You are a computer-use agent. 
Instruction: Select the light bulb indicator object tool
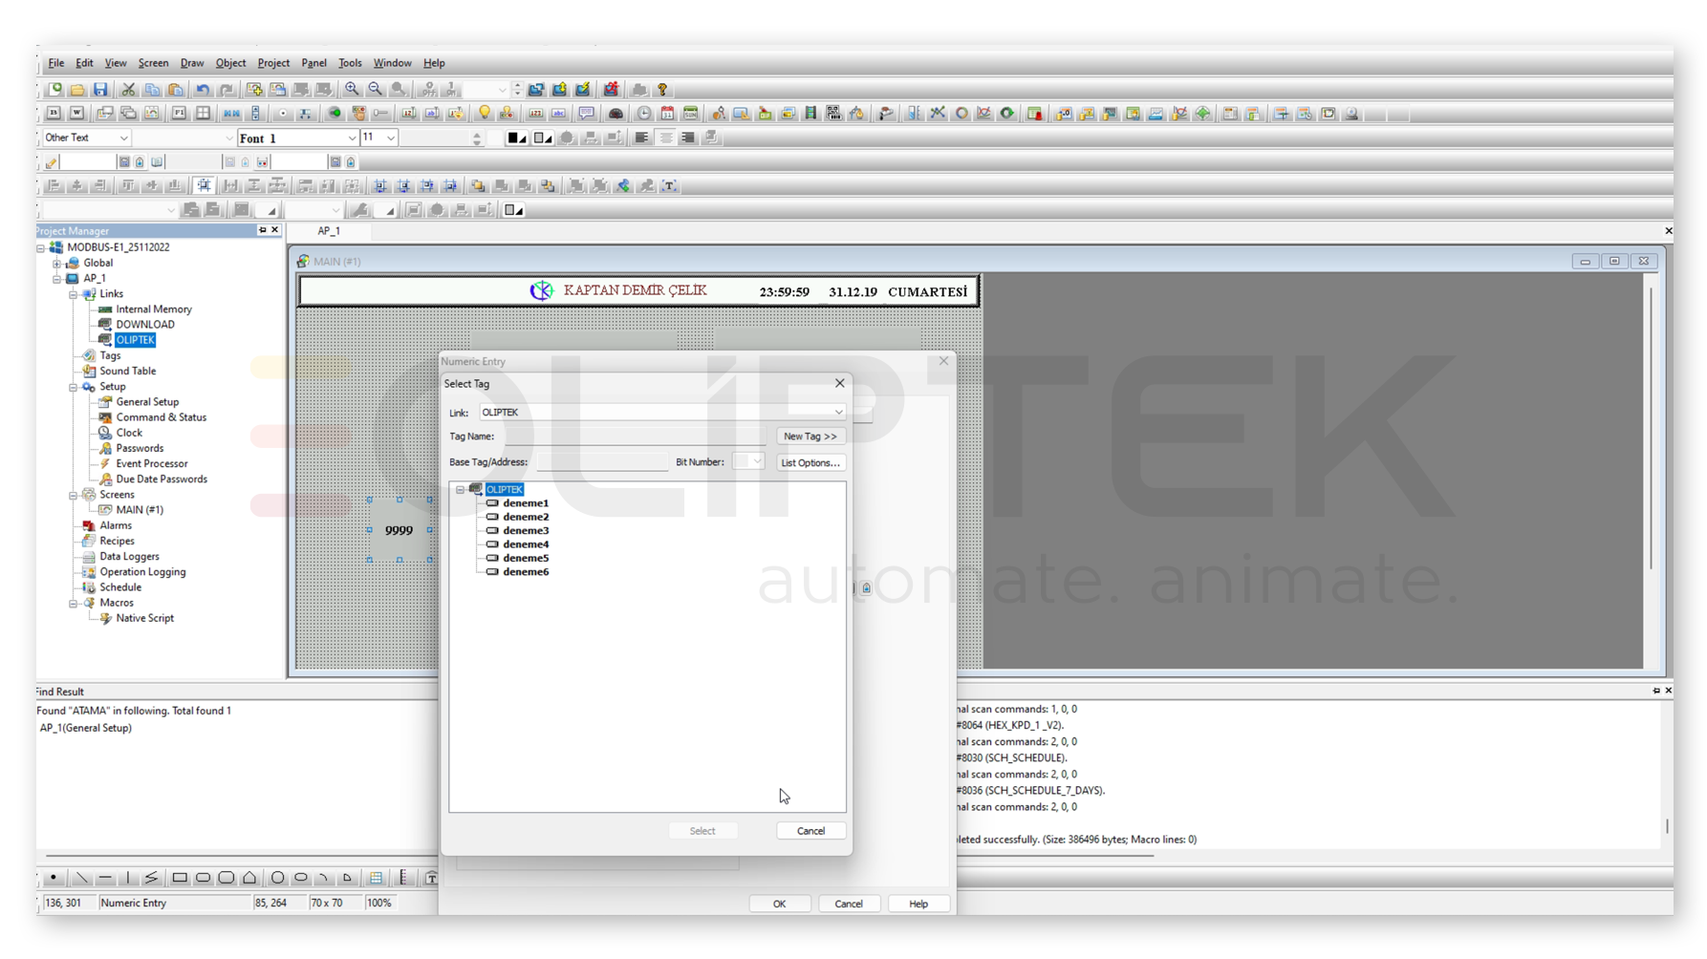(x=485, y=114)
